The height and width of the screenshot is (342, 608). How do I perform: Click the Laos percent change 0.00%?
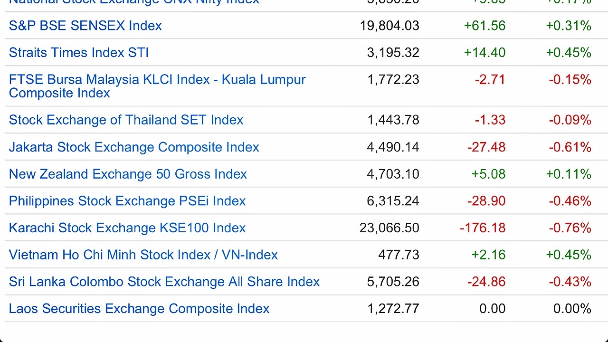point(572,309)
